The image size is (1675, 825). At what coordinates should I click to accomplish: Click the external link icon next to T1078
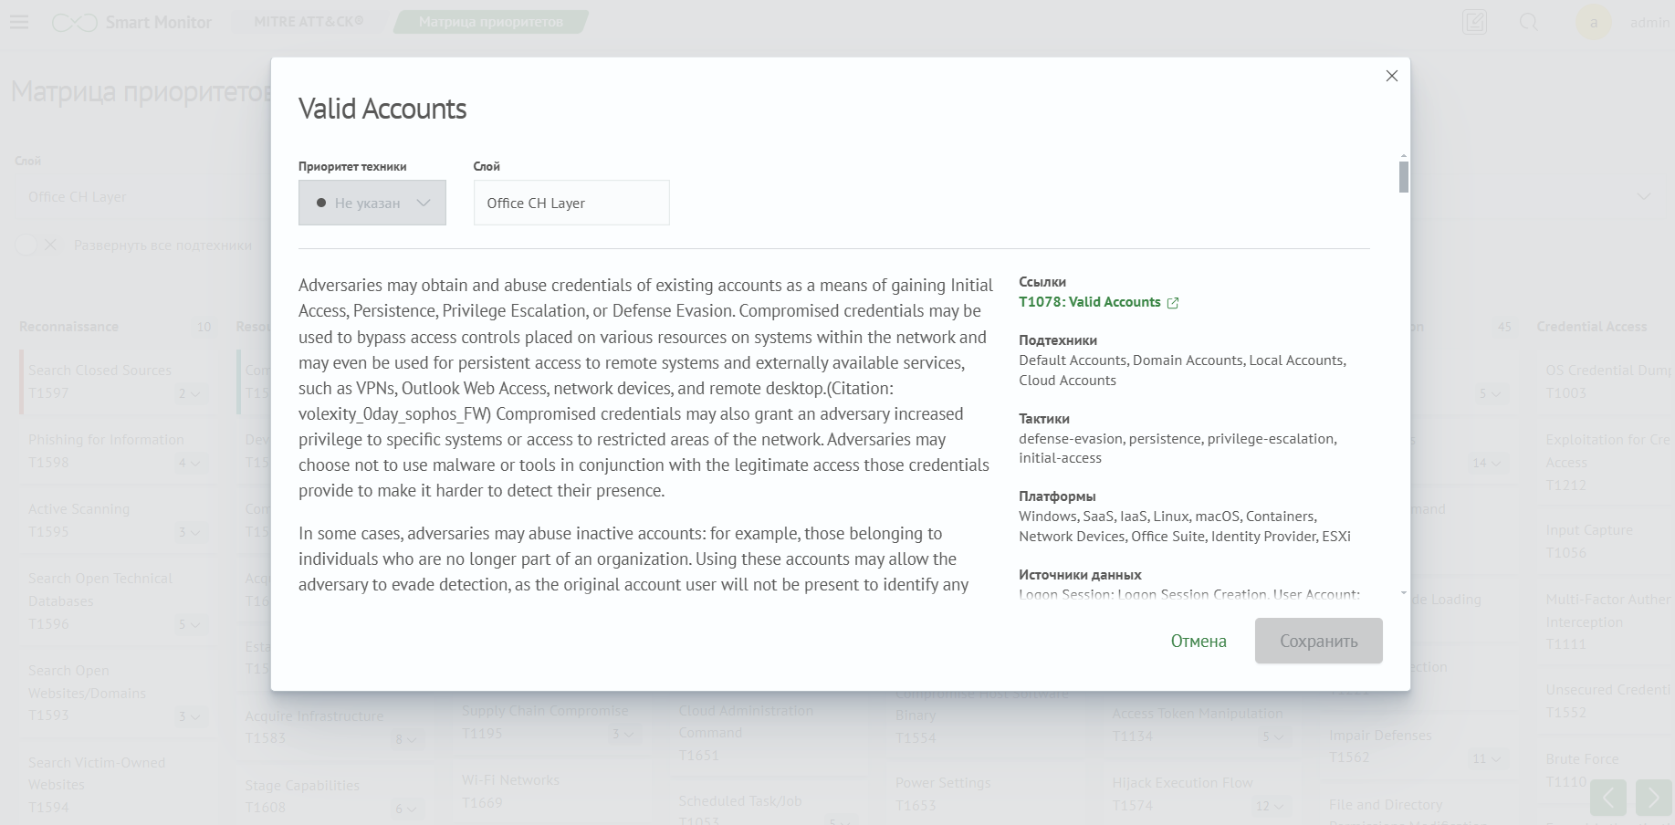coord(1173,303)
